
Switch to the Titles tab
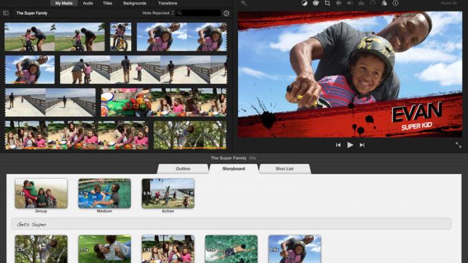point(108,3)
